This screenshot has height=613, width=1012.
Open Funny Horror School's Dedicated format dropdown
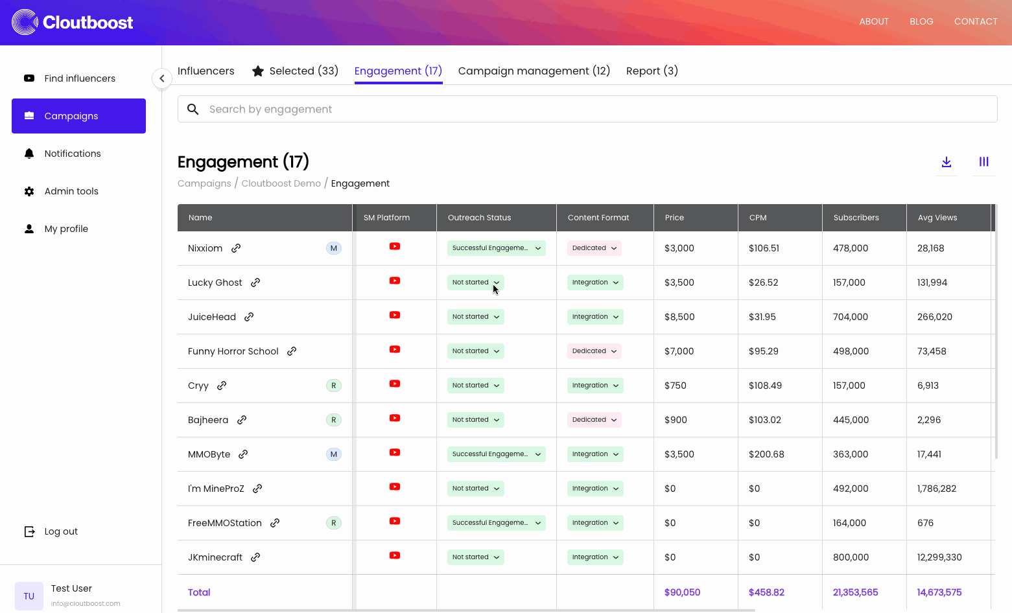pos(594,351)
